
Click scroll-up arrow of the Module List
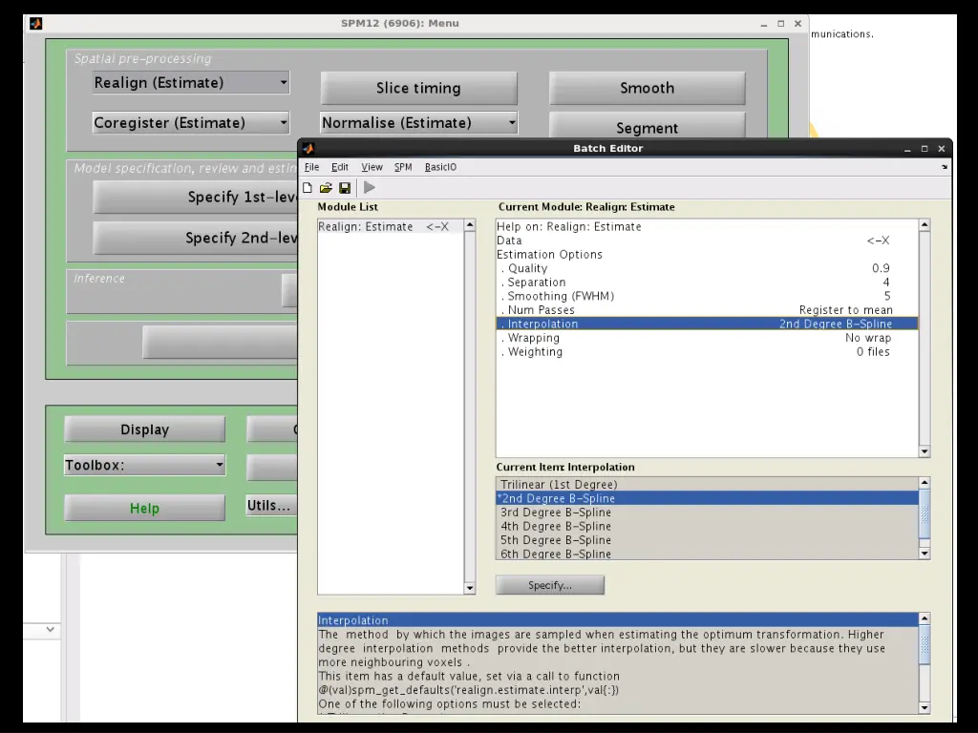[470, 225]
